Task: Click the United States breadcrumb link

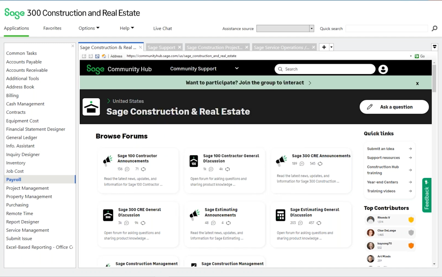Action: [128, 101]
